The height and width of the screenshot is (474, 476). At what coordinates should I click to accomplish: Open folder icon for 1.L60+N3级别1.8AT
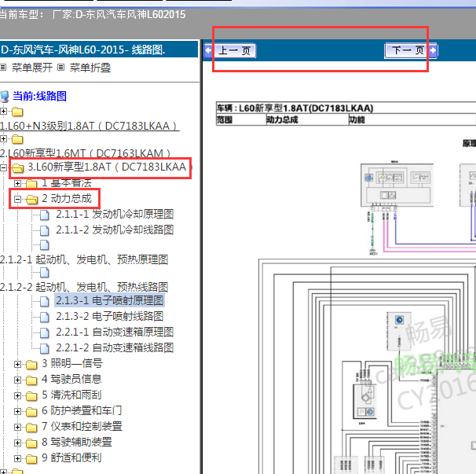pos(17,112)
